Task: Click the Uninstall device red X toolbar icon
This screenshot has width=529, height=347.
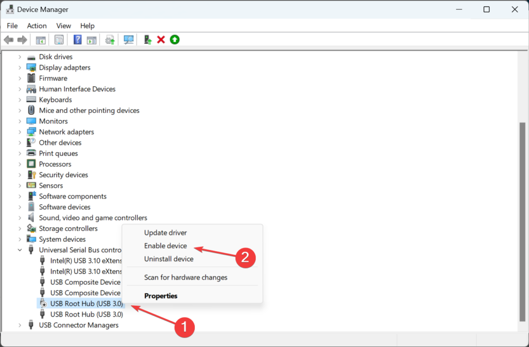Action: pos(160,40)
